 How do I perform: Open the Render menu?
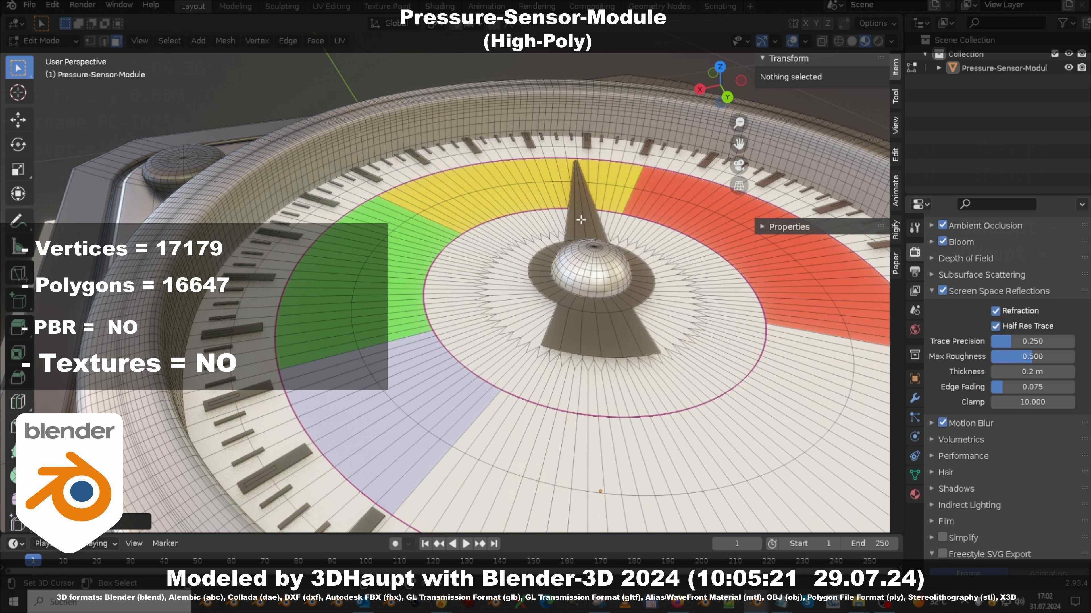[x=82, y=5]
